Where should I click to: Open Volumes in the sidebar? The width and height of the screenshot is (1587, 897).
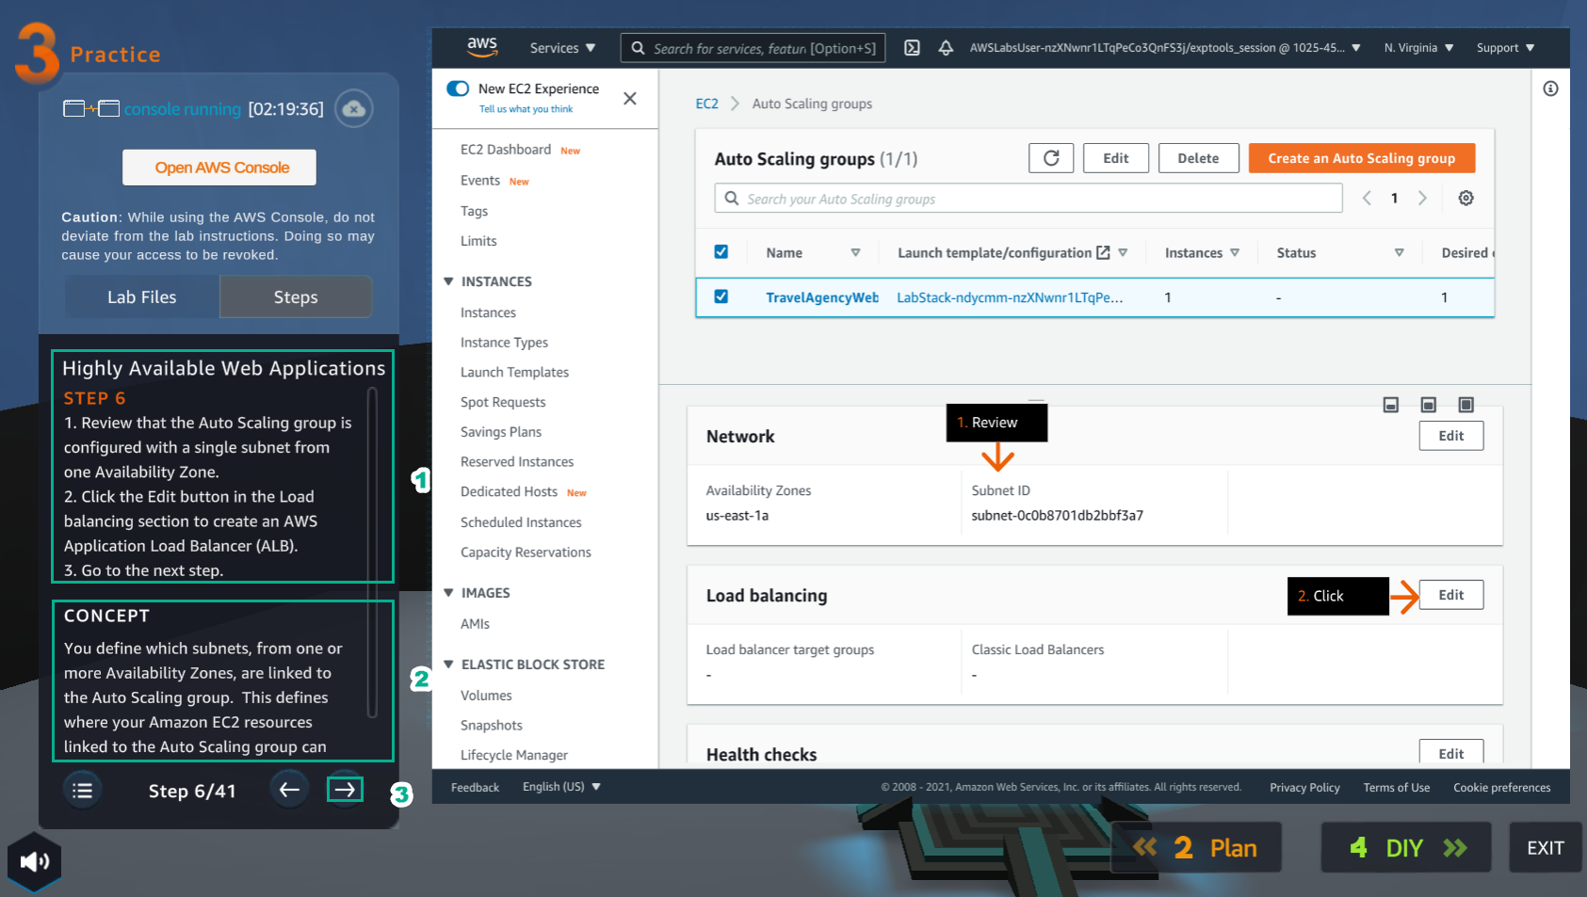pos(486,696)
